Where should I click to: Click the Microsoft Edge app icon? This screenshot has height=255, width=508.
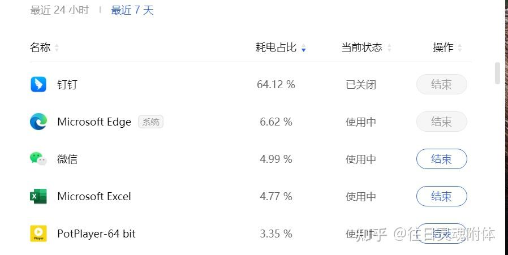[38, 122]
